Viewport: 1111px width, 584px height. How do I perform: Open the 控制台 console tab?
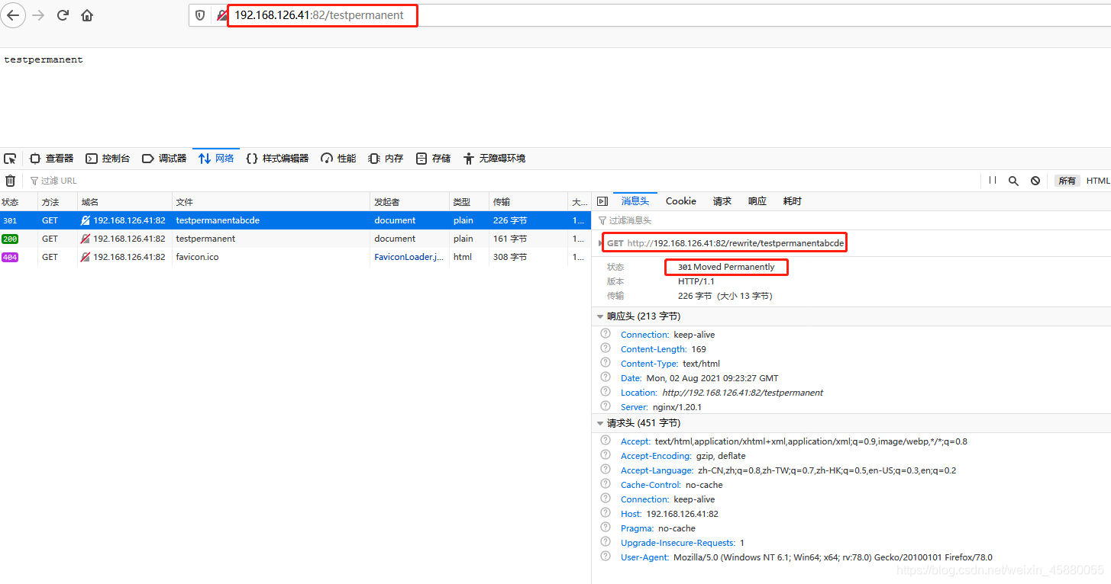click(108, 159)
